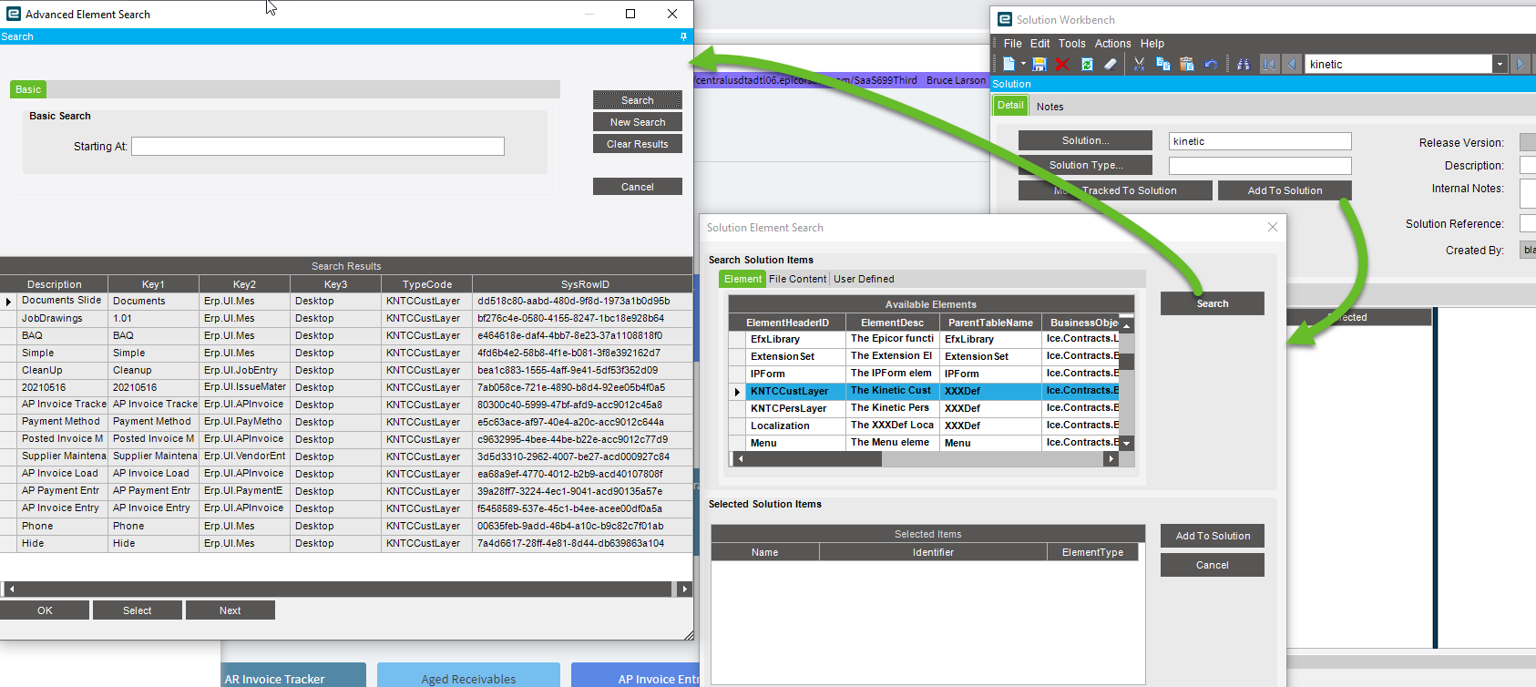Click the Solution... button

click(1085, 140)
